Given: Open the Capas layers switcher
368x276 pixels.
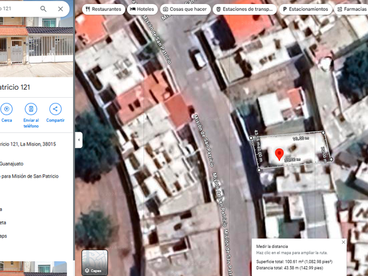Looking at the screenshot, I should (x=95, y=262).
